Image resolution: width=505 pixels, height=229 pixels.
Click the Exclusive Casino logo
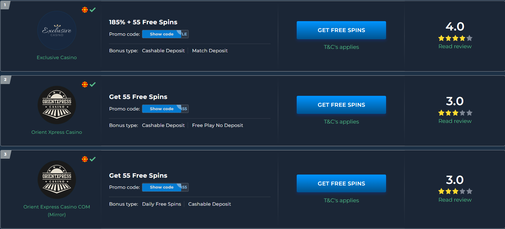57,30
